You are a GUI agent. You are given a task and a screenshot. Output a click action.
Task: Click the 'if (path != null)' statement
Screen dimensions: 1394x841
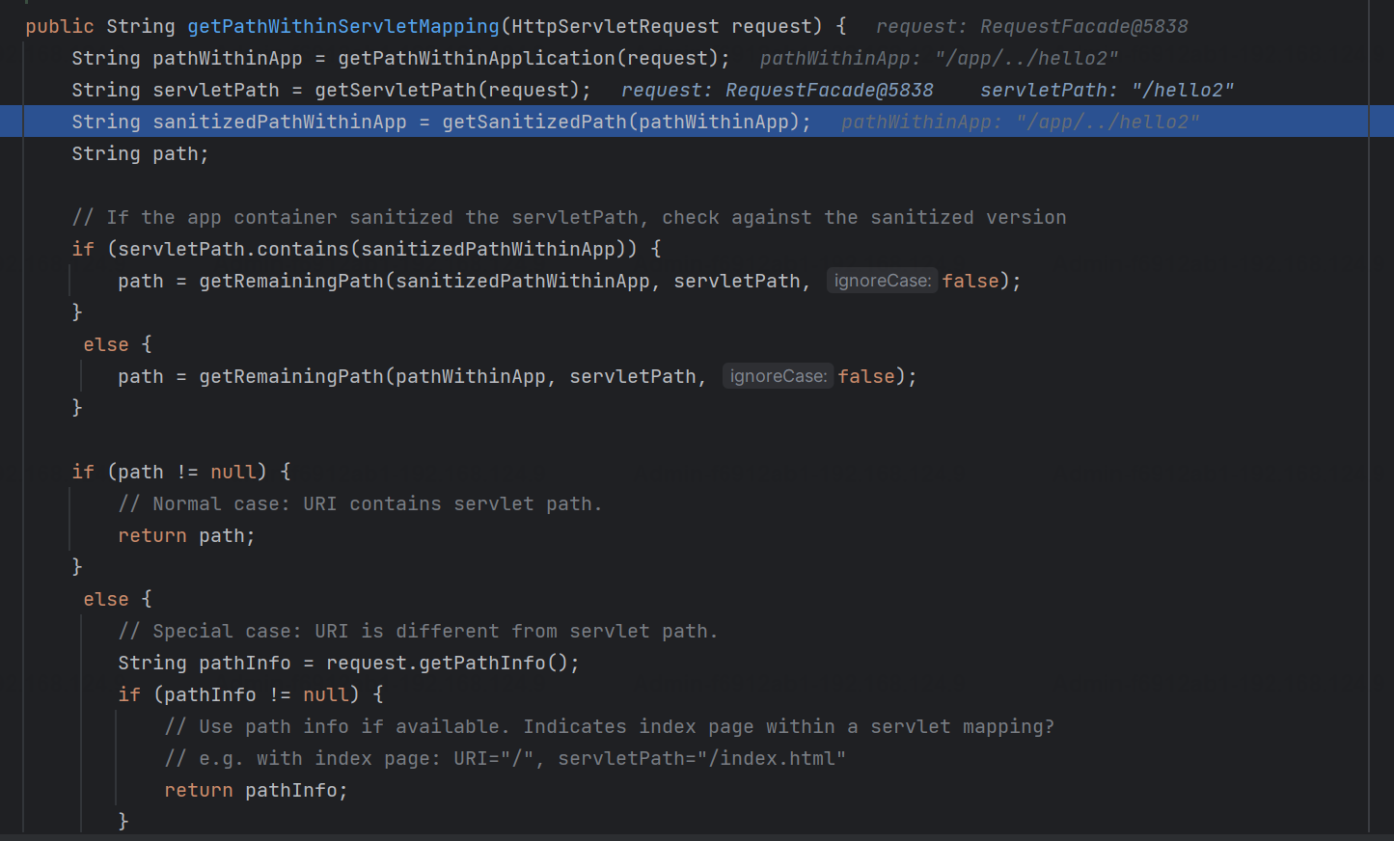click(x=180, y=472)
